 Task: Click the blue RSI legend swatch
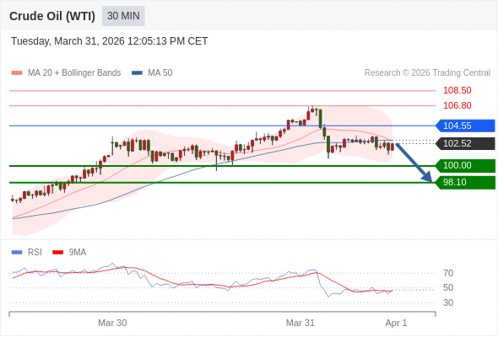click(17, 253)
